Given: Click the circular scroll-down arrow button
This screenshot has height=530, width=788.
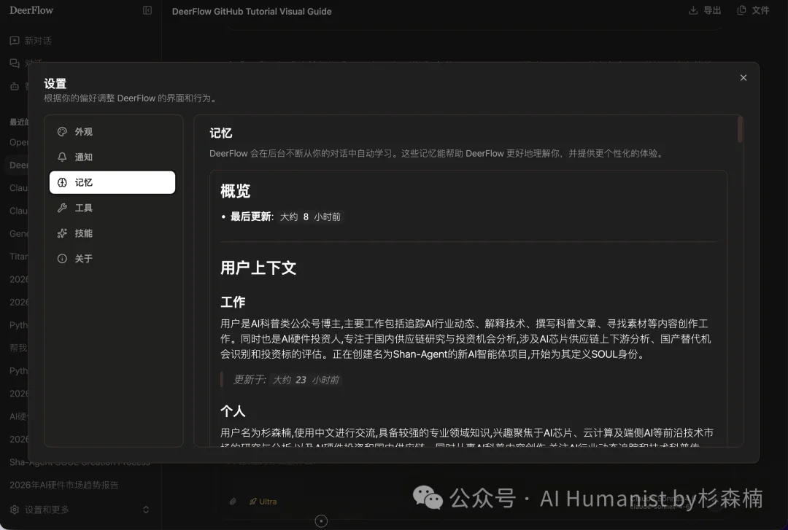Looking at the screenshot, I should 321,521.
